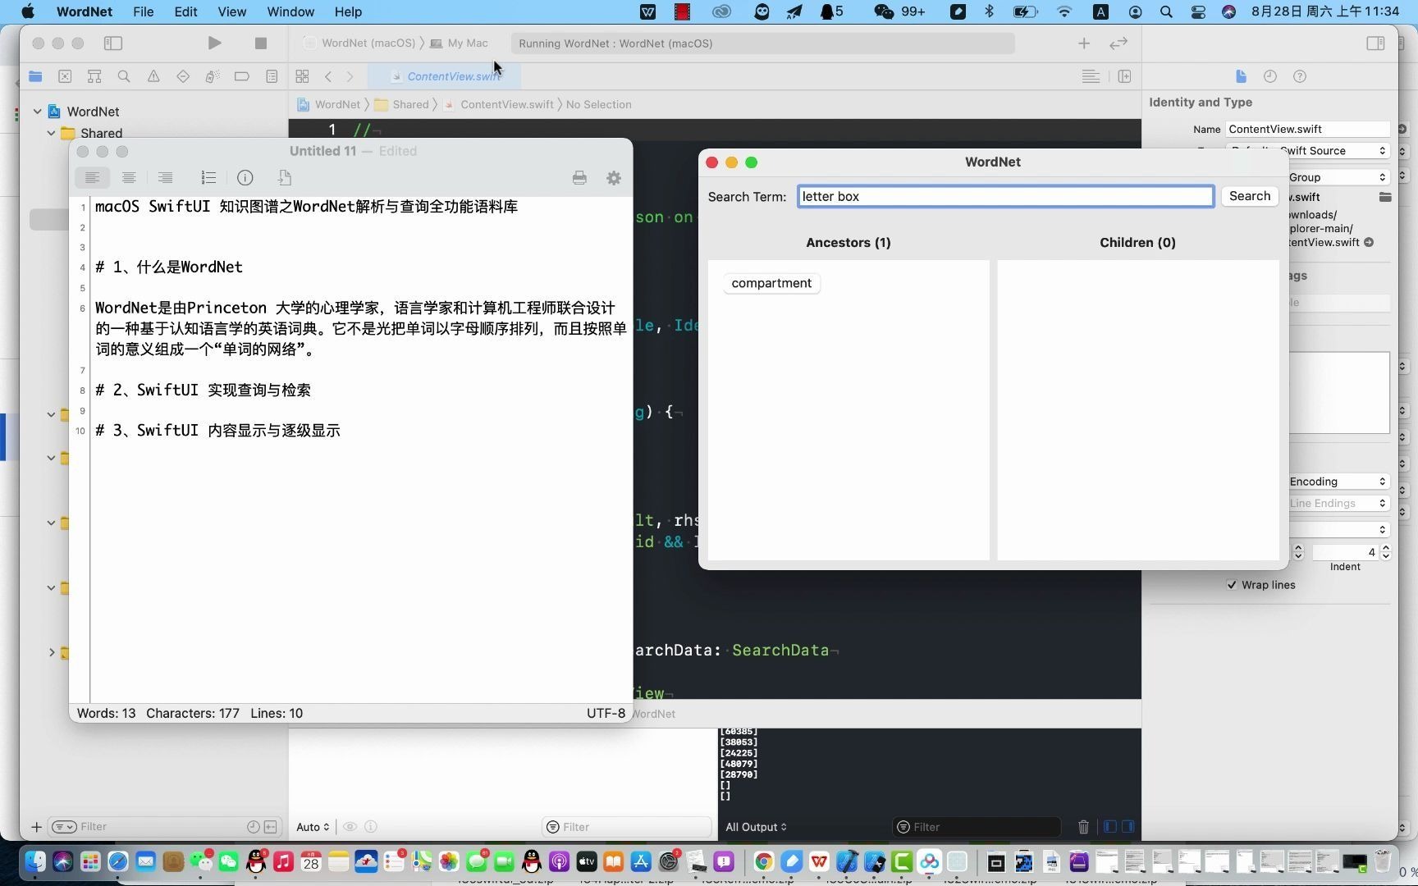Increase Indent value with stepper
The height and width of the screenshot is (886, 1418).
(x=1387, y=548)
